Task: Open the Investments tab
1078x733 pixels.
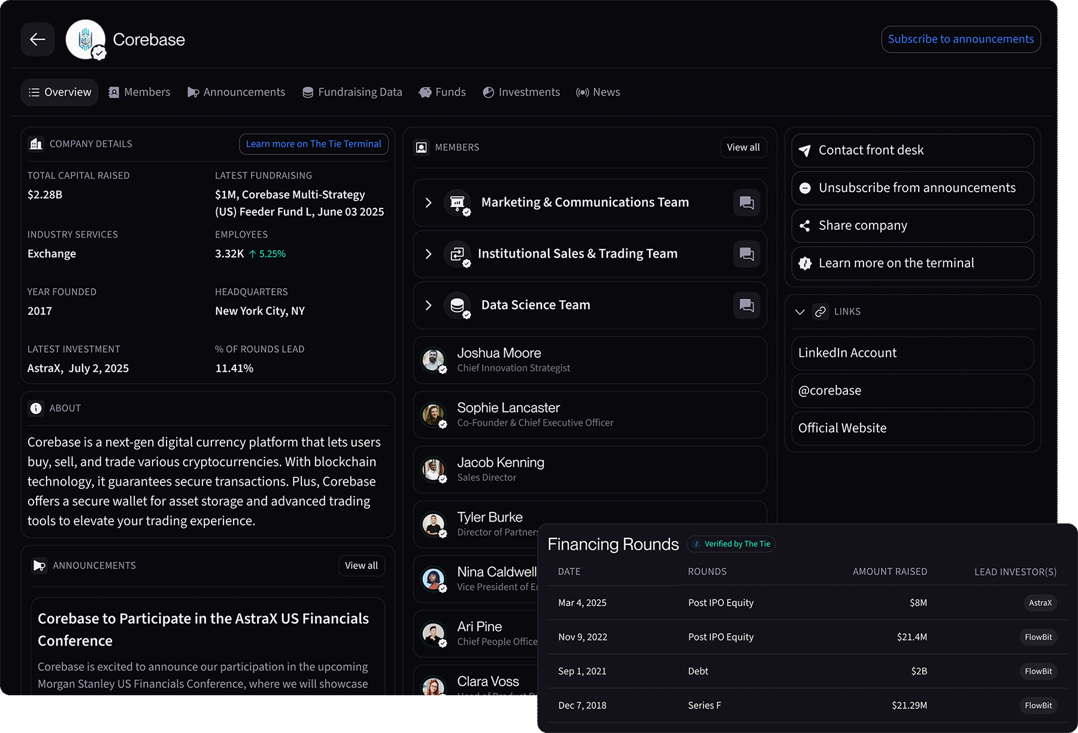Action: coord(521,92)
